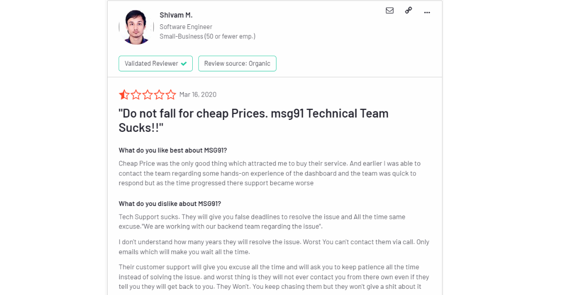Click the 'Tech Support sucks' paragraph
Image resolution: width=571 pixels, height=295 pixels.
[262, 222]
